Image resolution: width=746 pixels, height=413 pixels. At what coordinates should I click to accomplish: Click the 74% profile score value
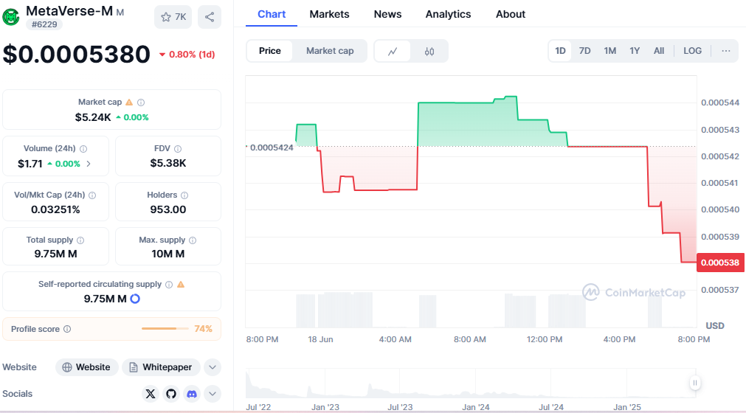click(203, 329)
